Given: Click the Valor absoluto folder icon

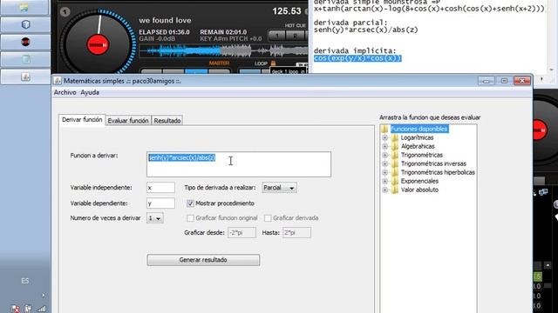Looking at the screenshot, I should point(395,190).
